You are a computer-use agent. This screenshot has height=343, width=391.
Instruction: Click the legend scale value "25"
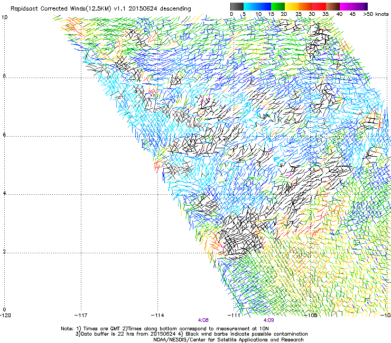click(298, 14)
